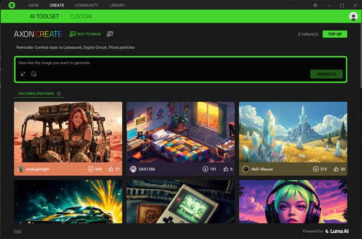Click the Axon Create title logo
The height and width of the screenshot is (239, 362).
point(38,34)
